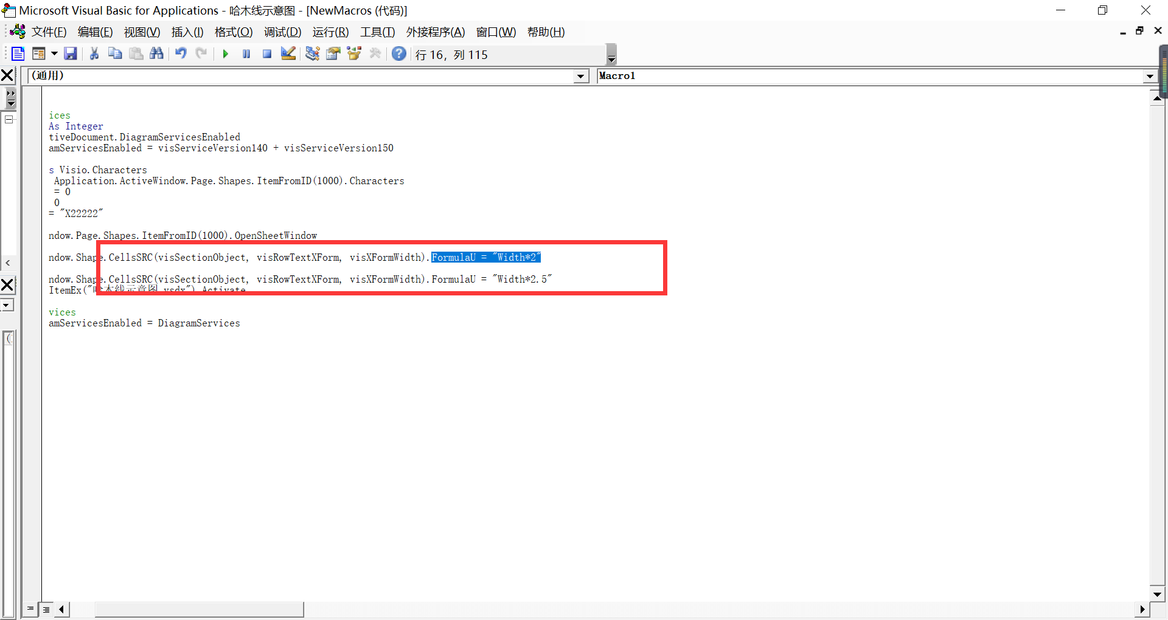Screen dimensions: 1168x620
Task: Click the View Visio document icon
Action: (18, 54)
